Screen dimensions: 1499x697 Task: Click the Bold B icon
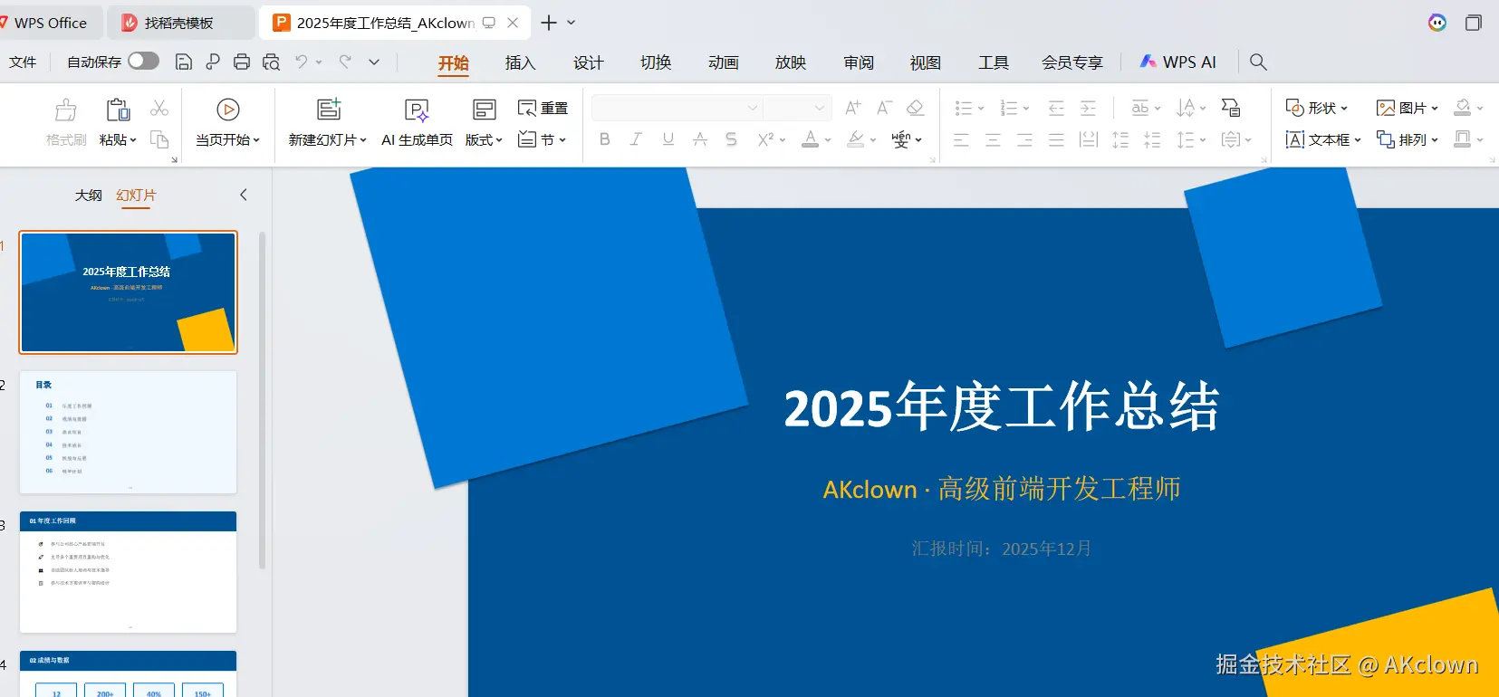(x=605, y=139)
